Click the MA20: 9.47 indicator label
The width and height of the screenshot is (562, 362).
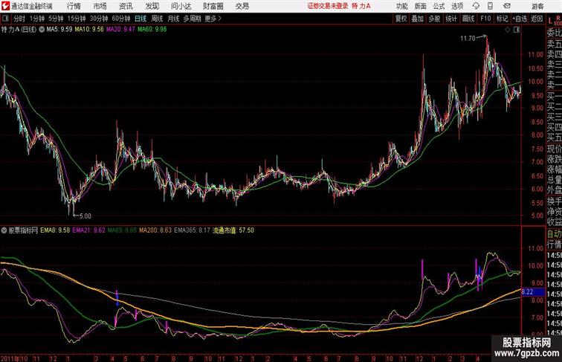tap(120, 30)
